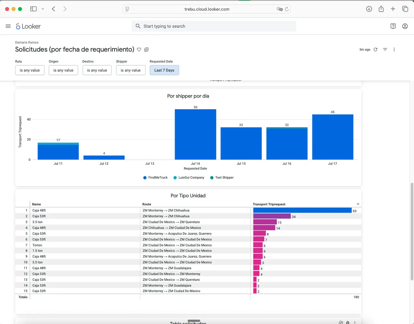
Task: Focus the Start typing to search field
Action: pos(214,26)
